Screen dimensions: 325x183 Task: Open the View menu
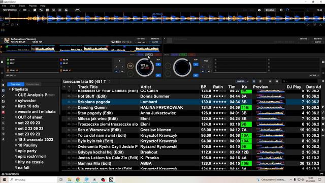pos(12,6)
